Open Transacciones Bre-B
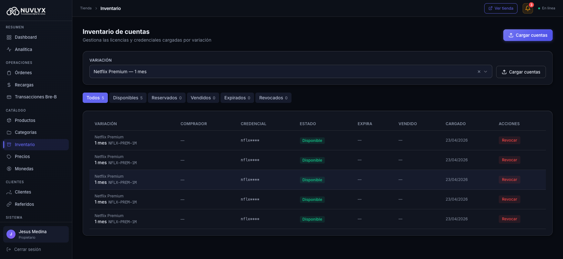The image size is (563, 259). [x=36, y=97]
